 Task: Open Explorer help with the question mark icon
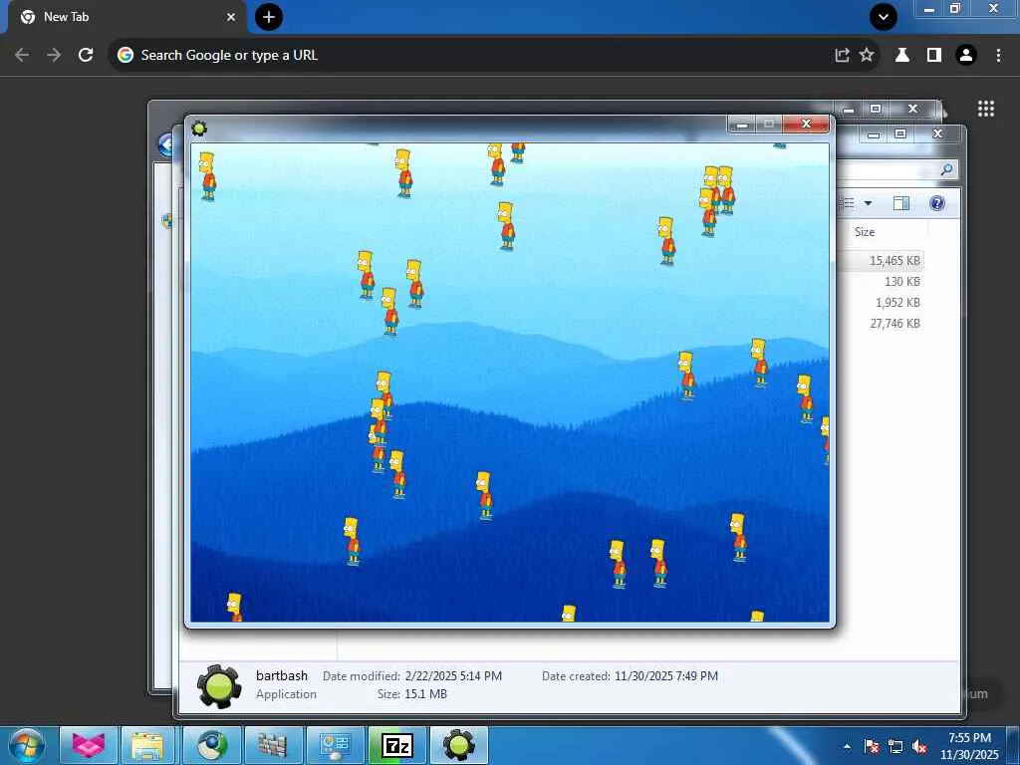pyautogui.click(x=936, y=203)
